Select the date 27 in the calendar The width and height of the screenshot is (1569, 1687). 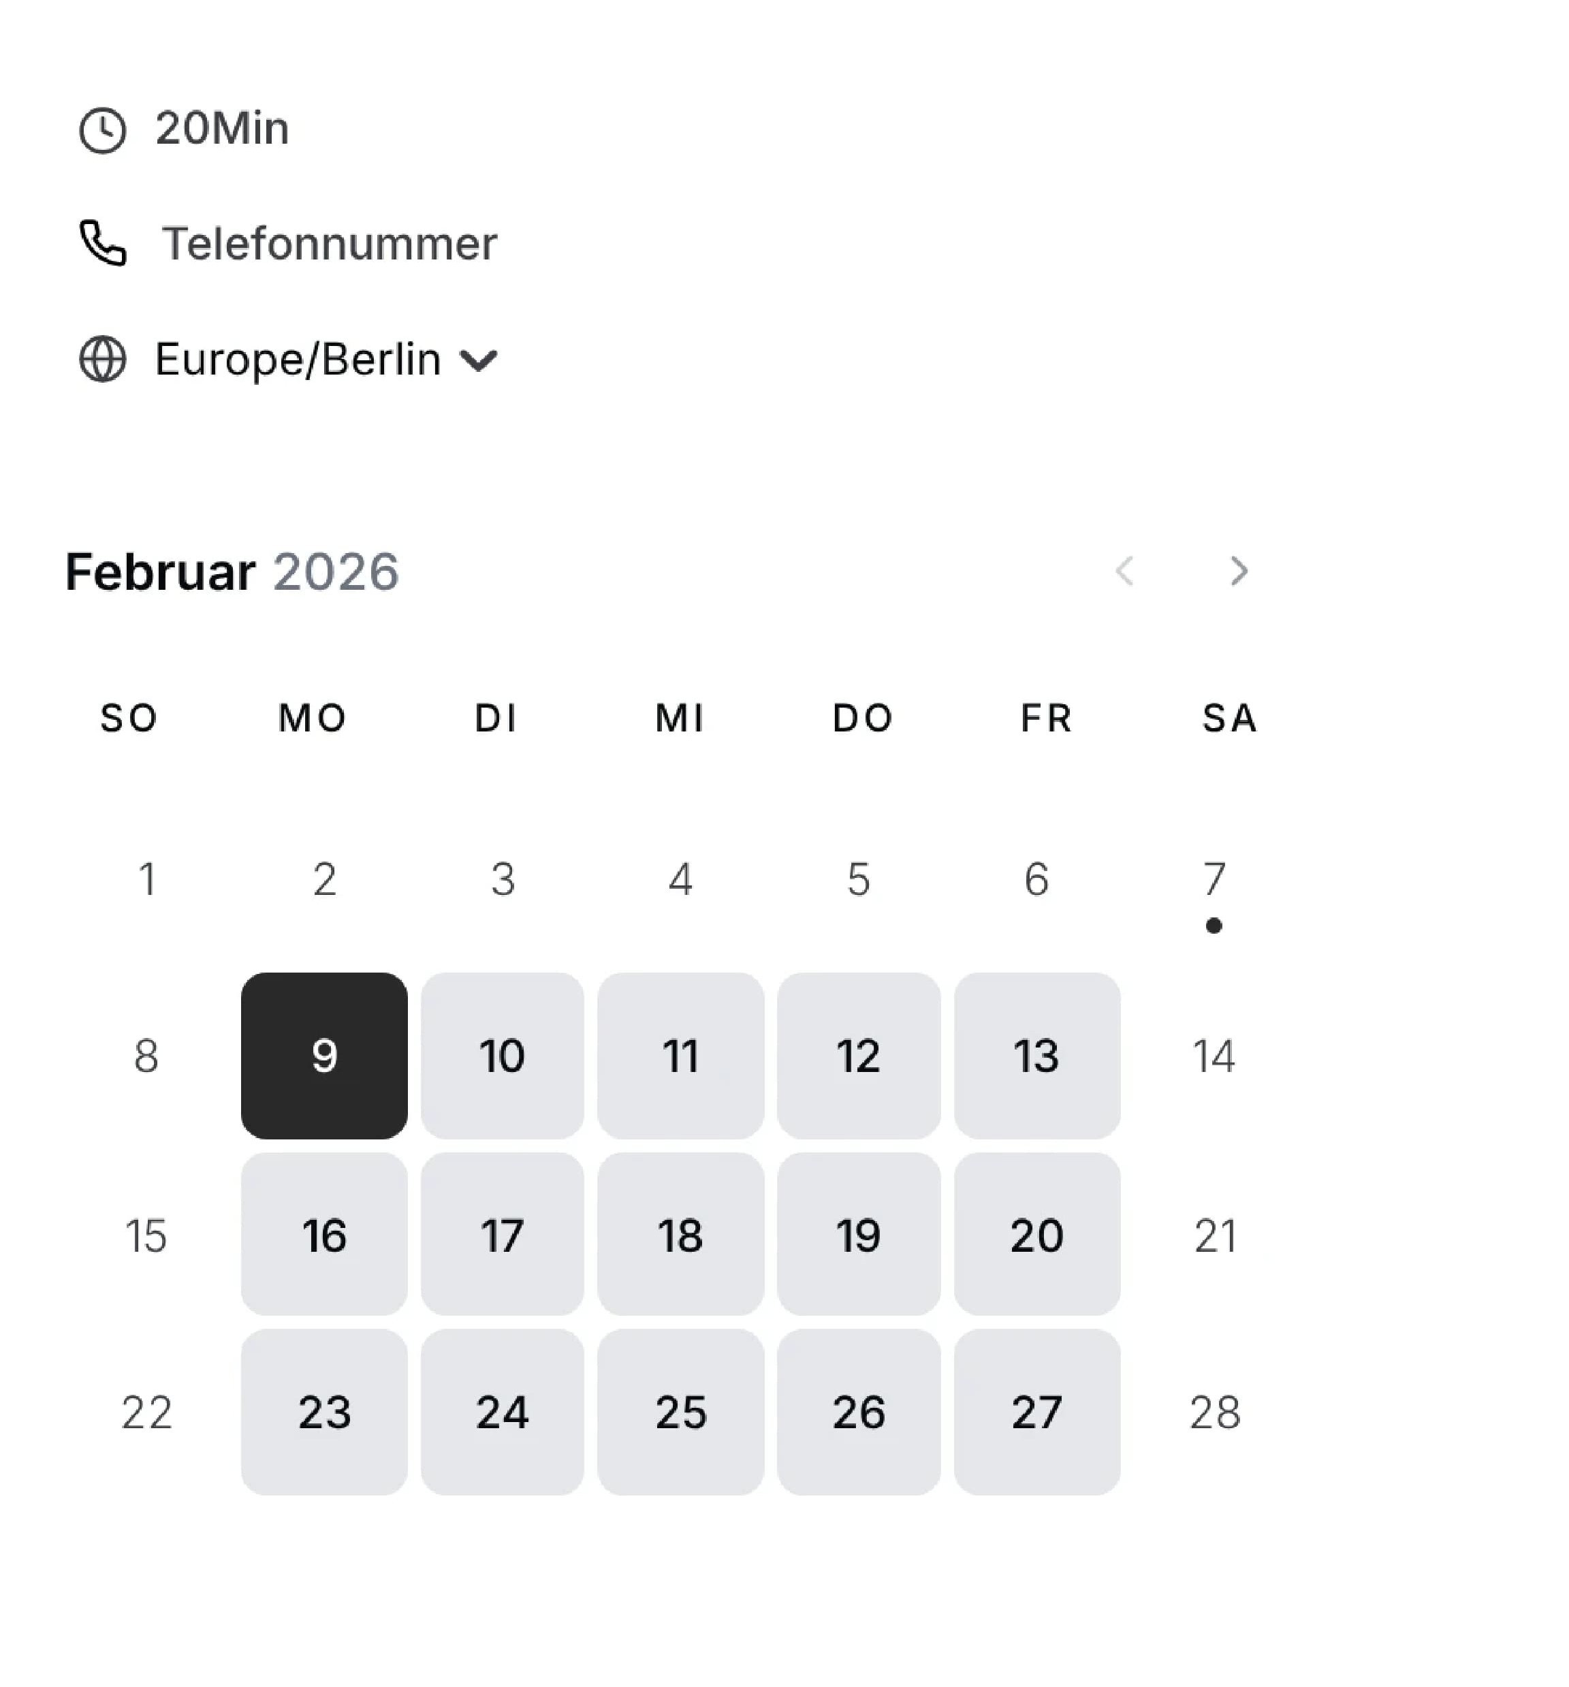[x=1038, y=1413]
